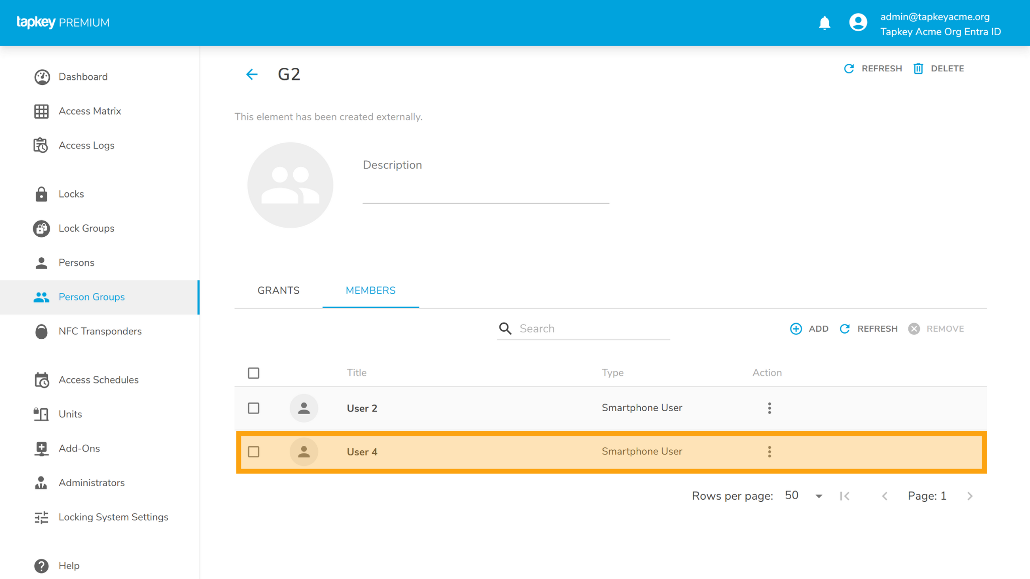Select the Members tab
The image size is (1030, 579).
(x=371, y=291)
